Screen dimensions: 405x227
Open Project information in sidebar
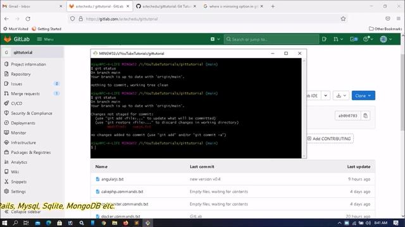pyautogui.click(x=28, y=64)
